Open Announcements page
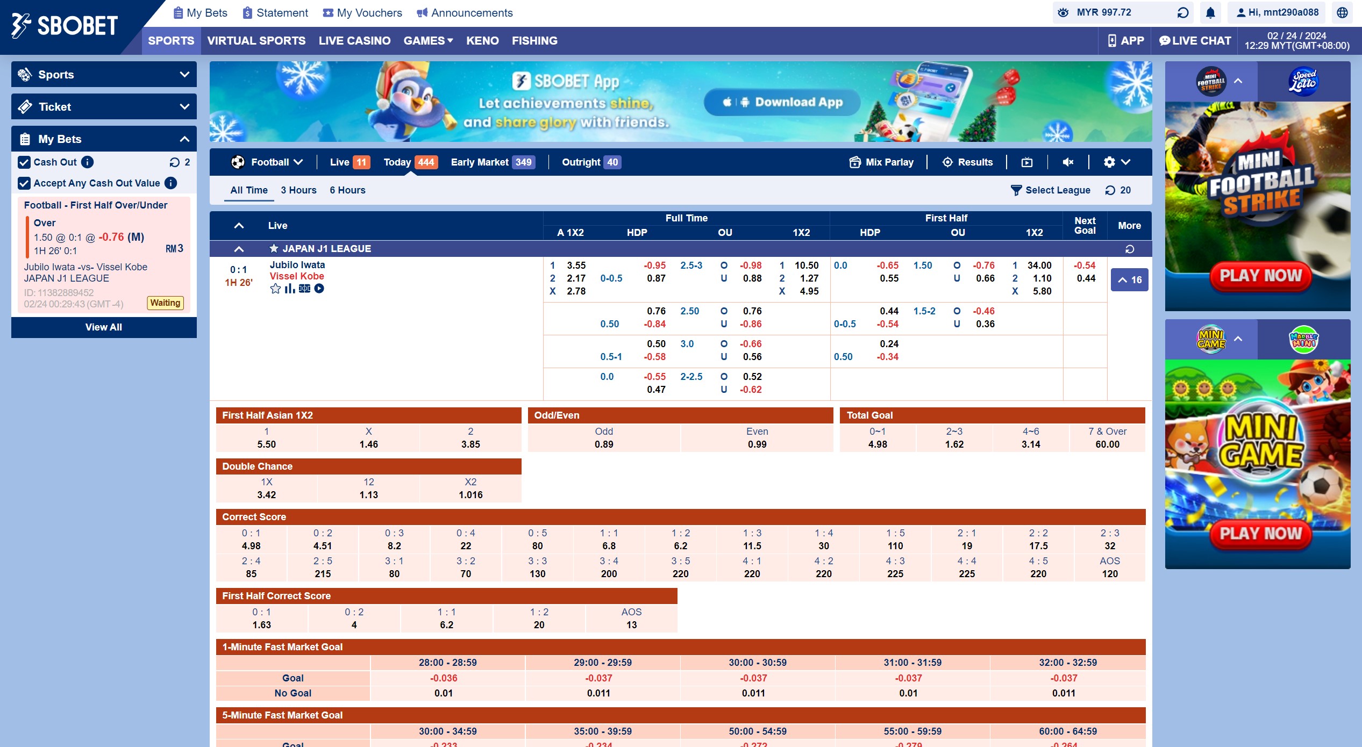This screenshot has height=747, width=1362. point(465,13)
